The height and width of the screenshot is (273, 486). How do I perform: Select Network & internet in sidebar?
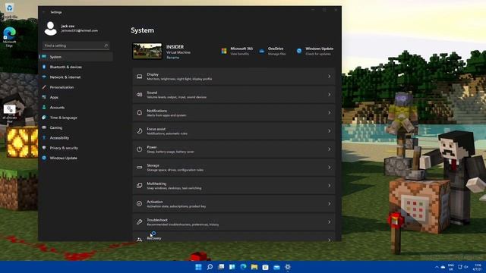76,77
